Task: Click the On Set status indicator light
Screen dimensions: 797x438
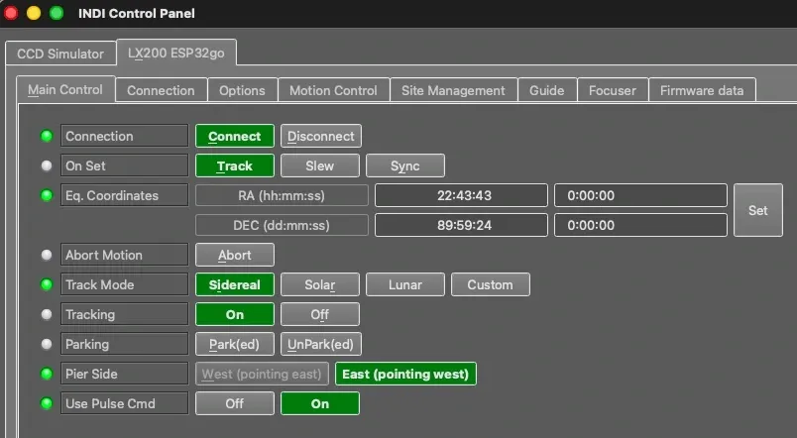Action: [x=47, y=165]
